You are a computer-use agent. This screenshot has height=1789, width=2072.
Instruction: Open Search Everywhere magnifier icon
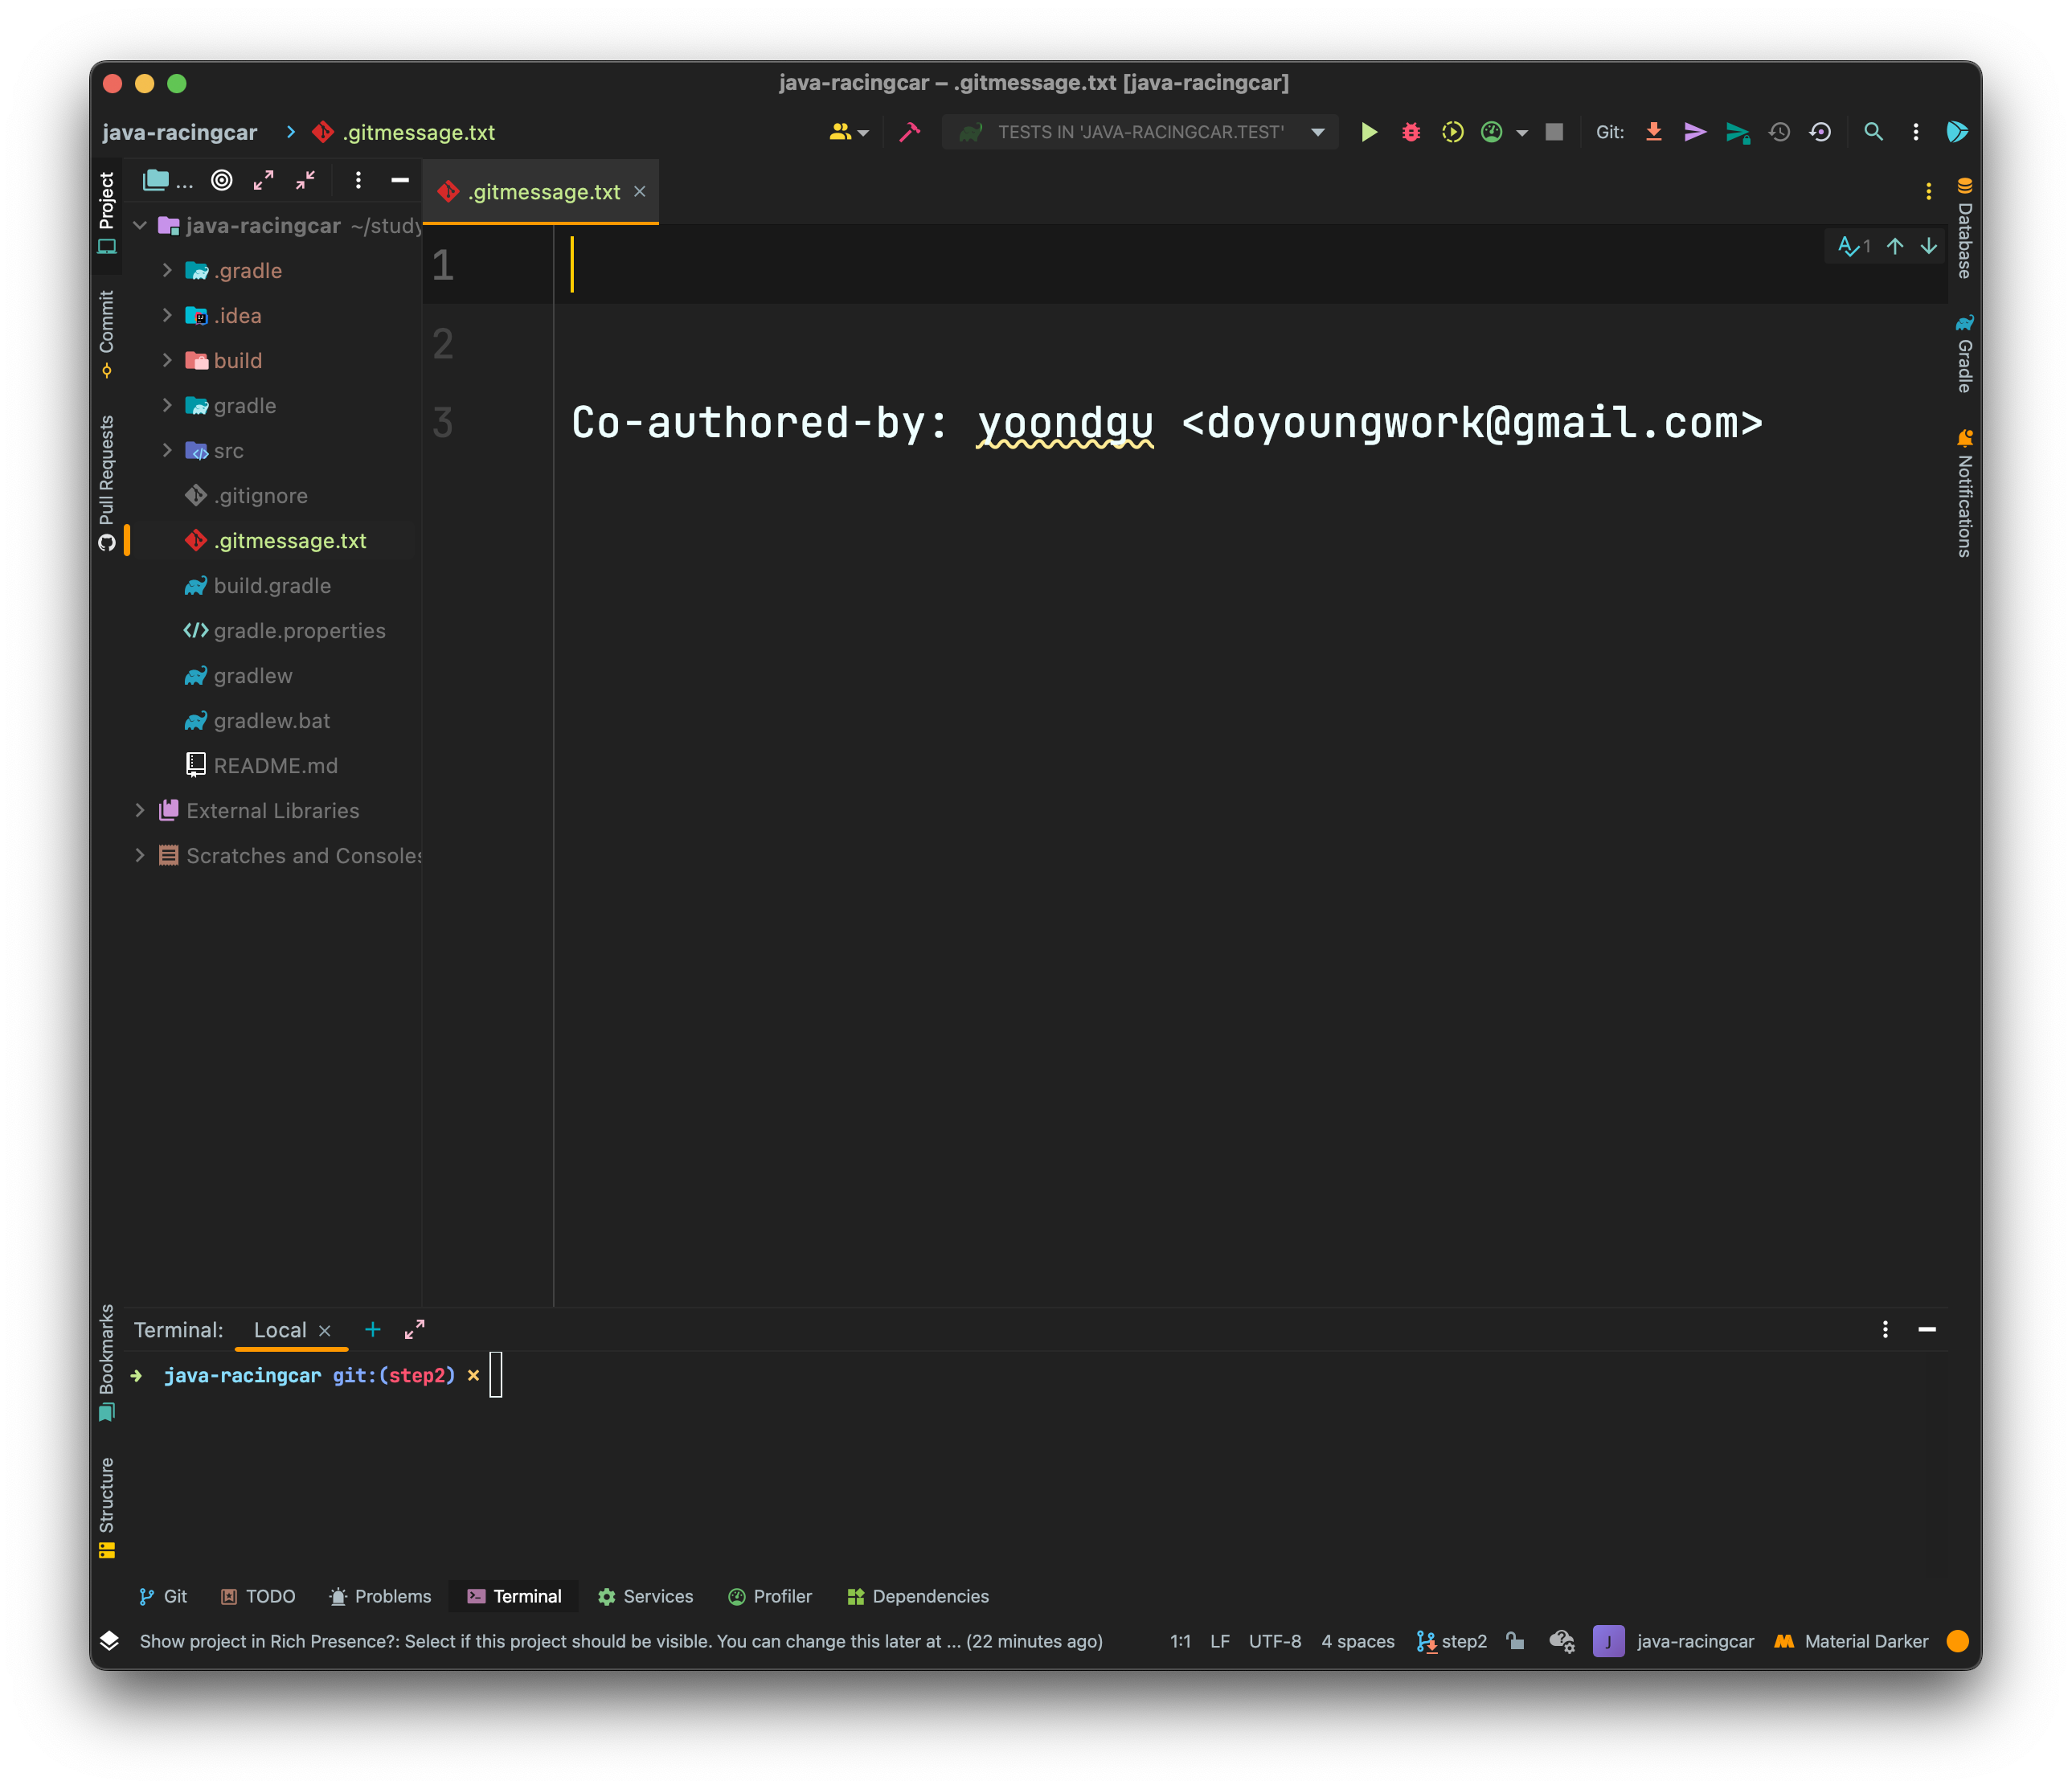1873,132
